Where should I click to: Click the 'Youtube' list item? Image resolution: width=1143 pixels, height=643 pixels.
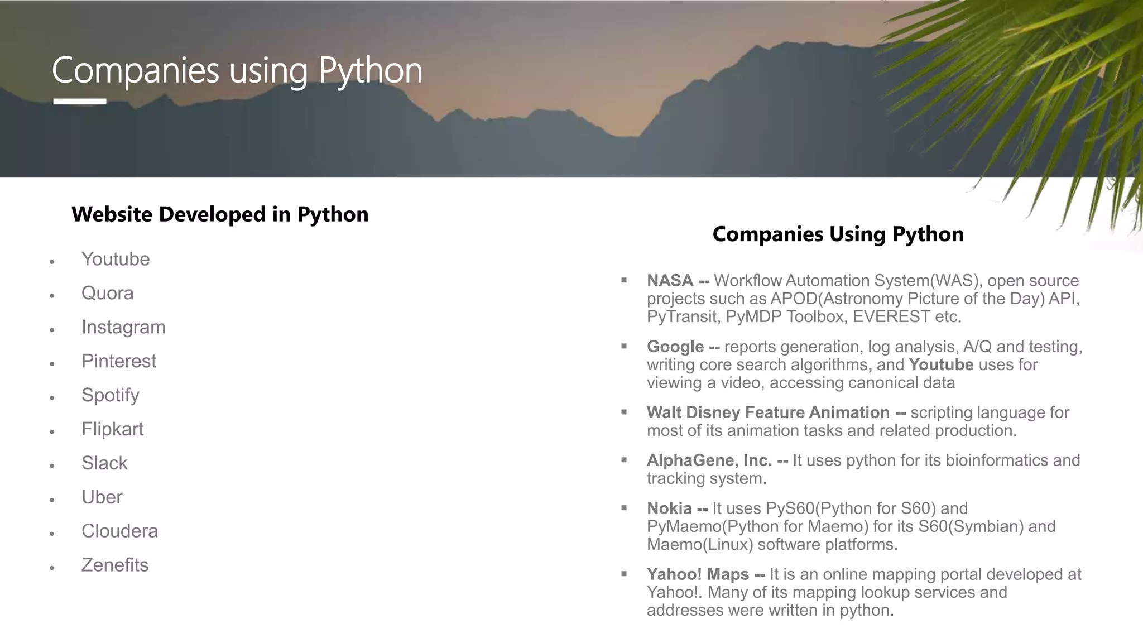pyautogui.click(x=116, y=259)
